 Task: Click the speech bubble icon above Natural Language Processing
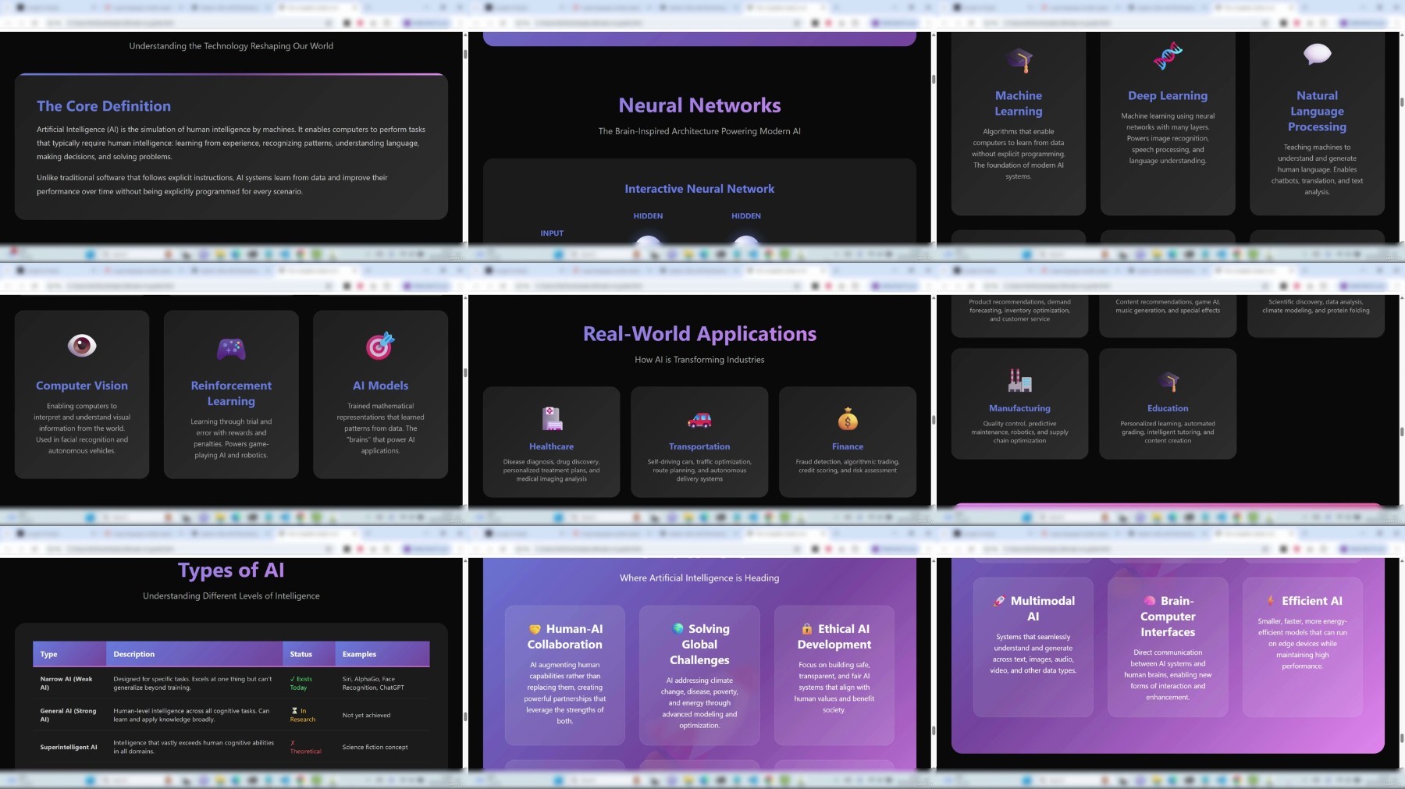click(1317, 54)
